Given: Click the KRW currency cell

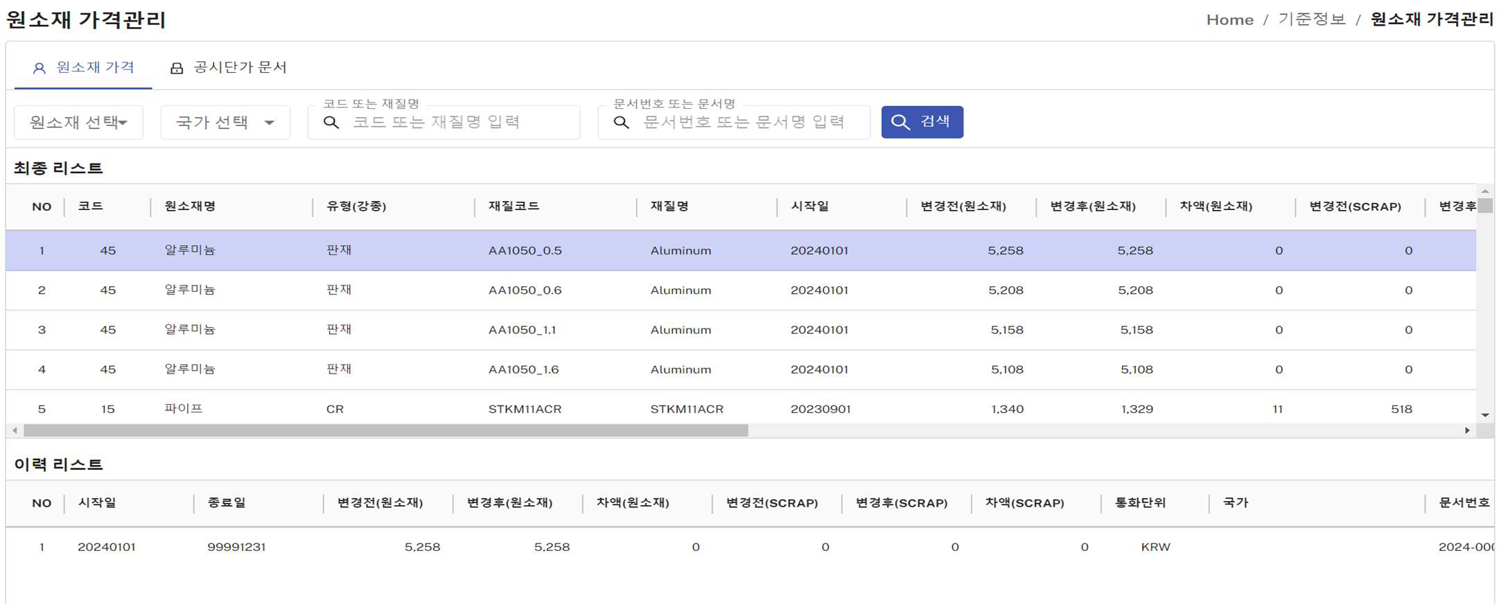Looking at the screenshot, I should click(x=1155, y=547).
